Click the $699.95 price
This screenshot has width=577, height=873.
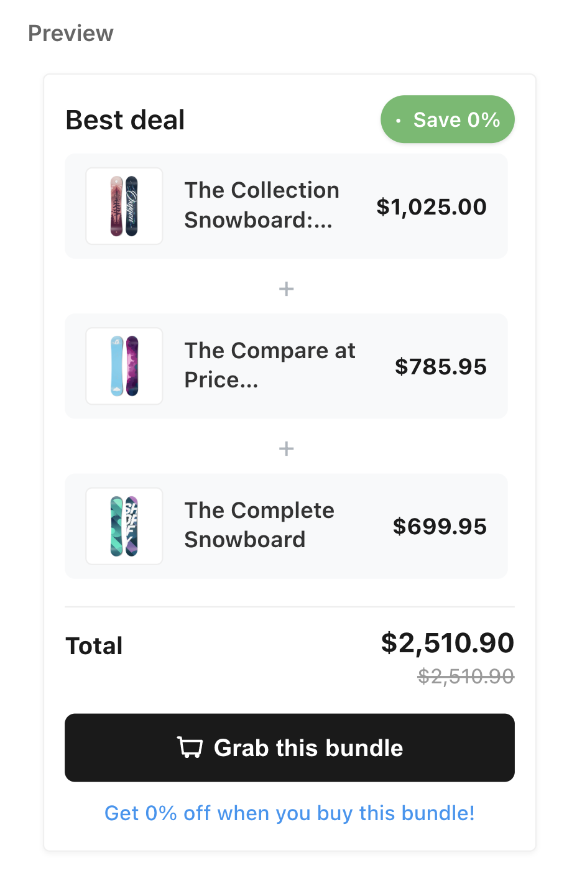pyautogui.click(x=439, y=527)
